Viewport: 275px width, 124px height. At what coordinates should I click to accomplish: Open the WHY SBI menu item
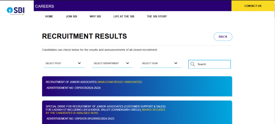95,16
